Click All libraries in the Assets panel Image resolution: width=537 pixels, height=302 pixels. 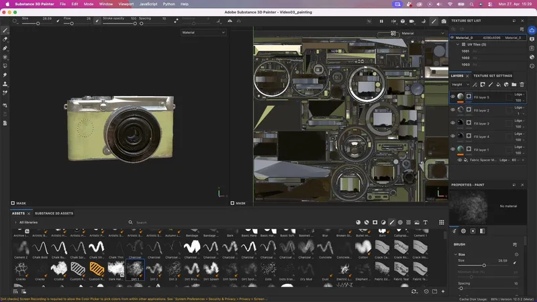pyautogui.click(x=30, y=222)
